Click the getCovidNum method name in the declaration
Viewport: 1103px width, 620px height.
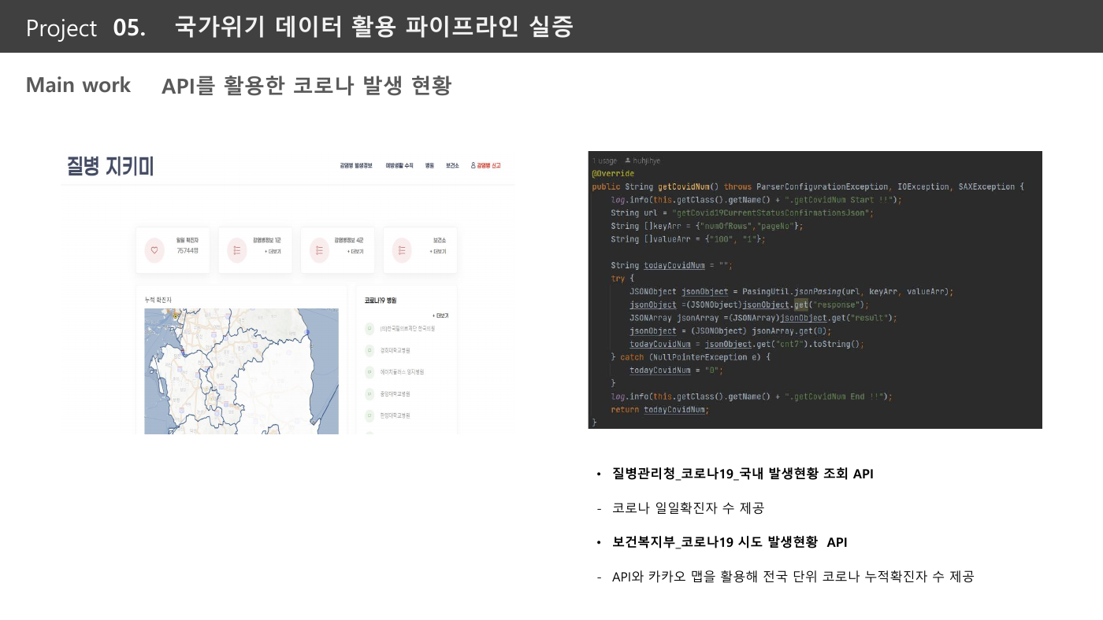click(x=685, y=186)
